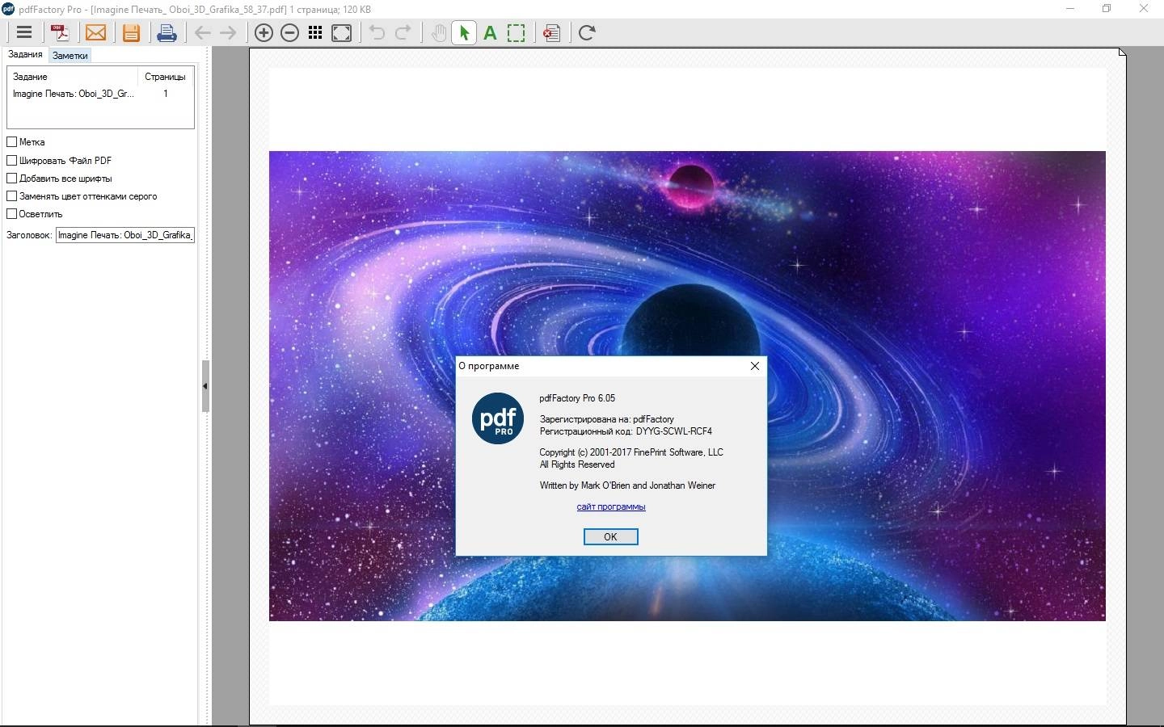Rotate the page with circular arrow
Viewport: 1164px width, 727px height.
click(587, 32)
